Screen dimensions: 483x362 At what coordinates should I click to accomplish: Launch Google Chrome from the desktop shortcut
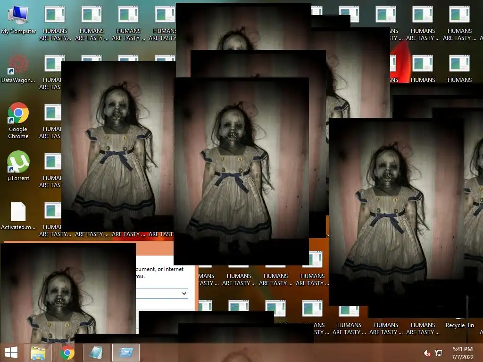18,121
